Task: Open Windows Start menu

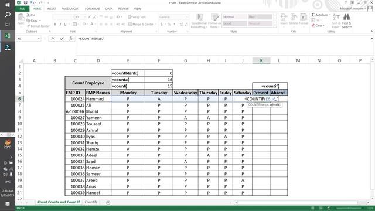Action: [8, 5]
